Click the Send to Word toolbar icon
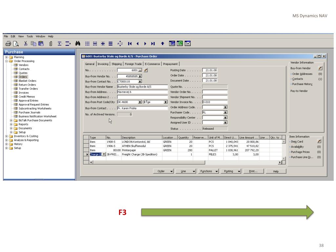 [172, 44]
